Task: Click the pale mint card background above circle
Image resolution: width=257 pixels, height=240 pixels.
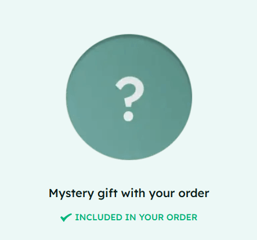Action: (x=129, y=16)
